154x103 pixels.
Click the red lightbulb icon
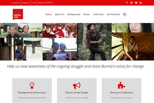tap(32, 85)
